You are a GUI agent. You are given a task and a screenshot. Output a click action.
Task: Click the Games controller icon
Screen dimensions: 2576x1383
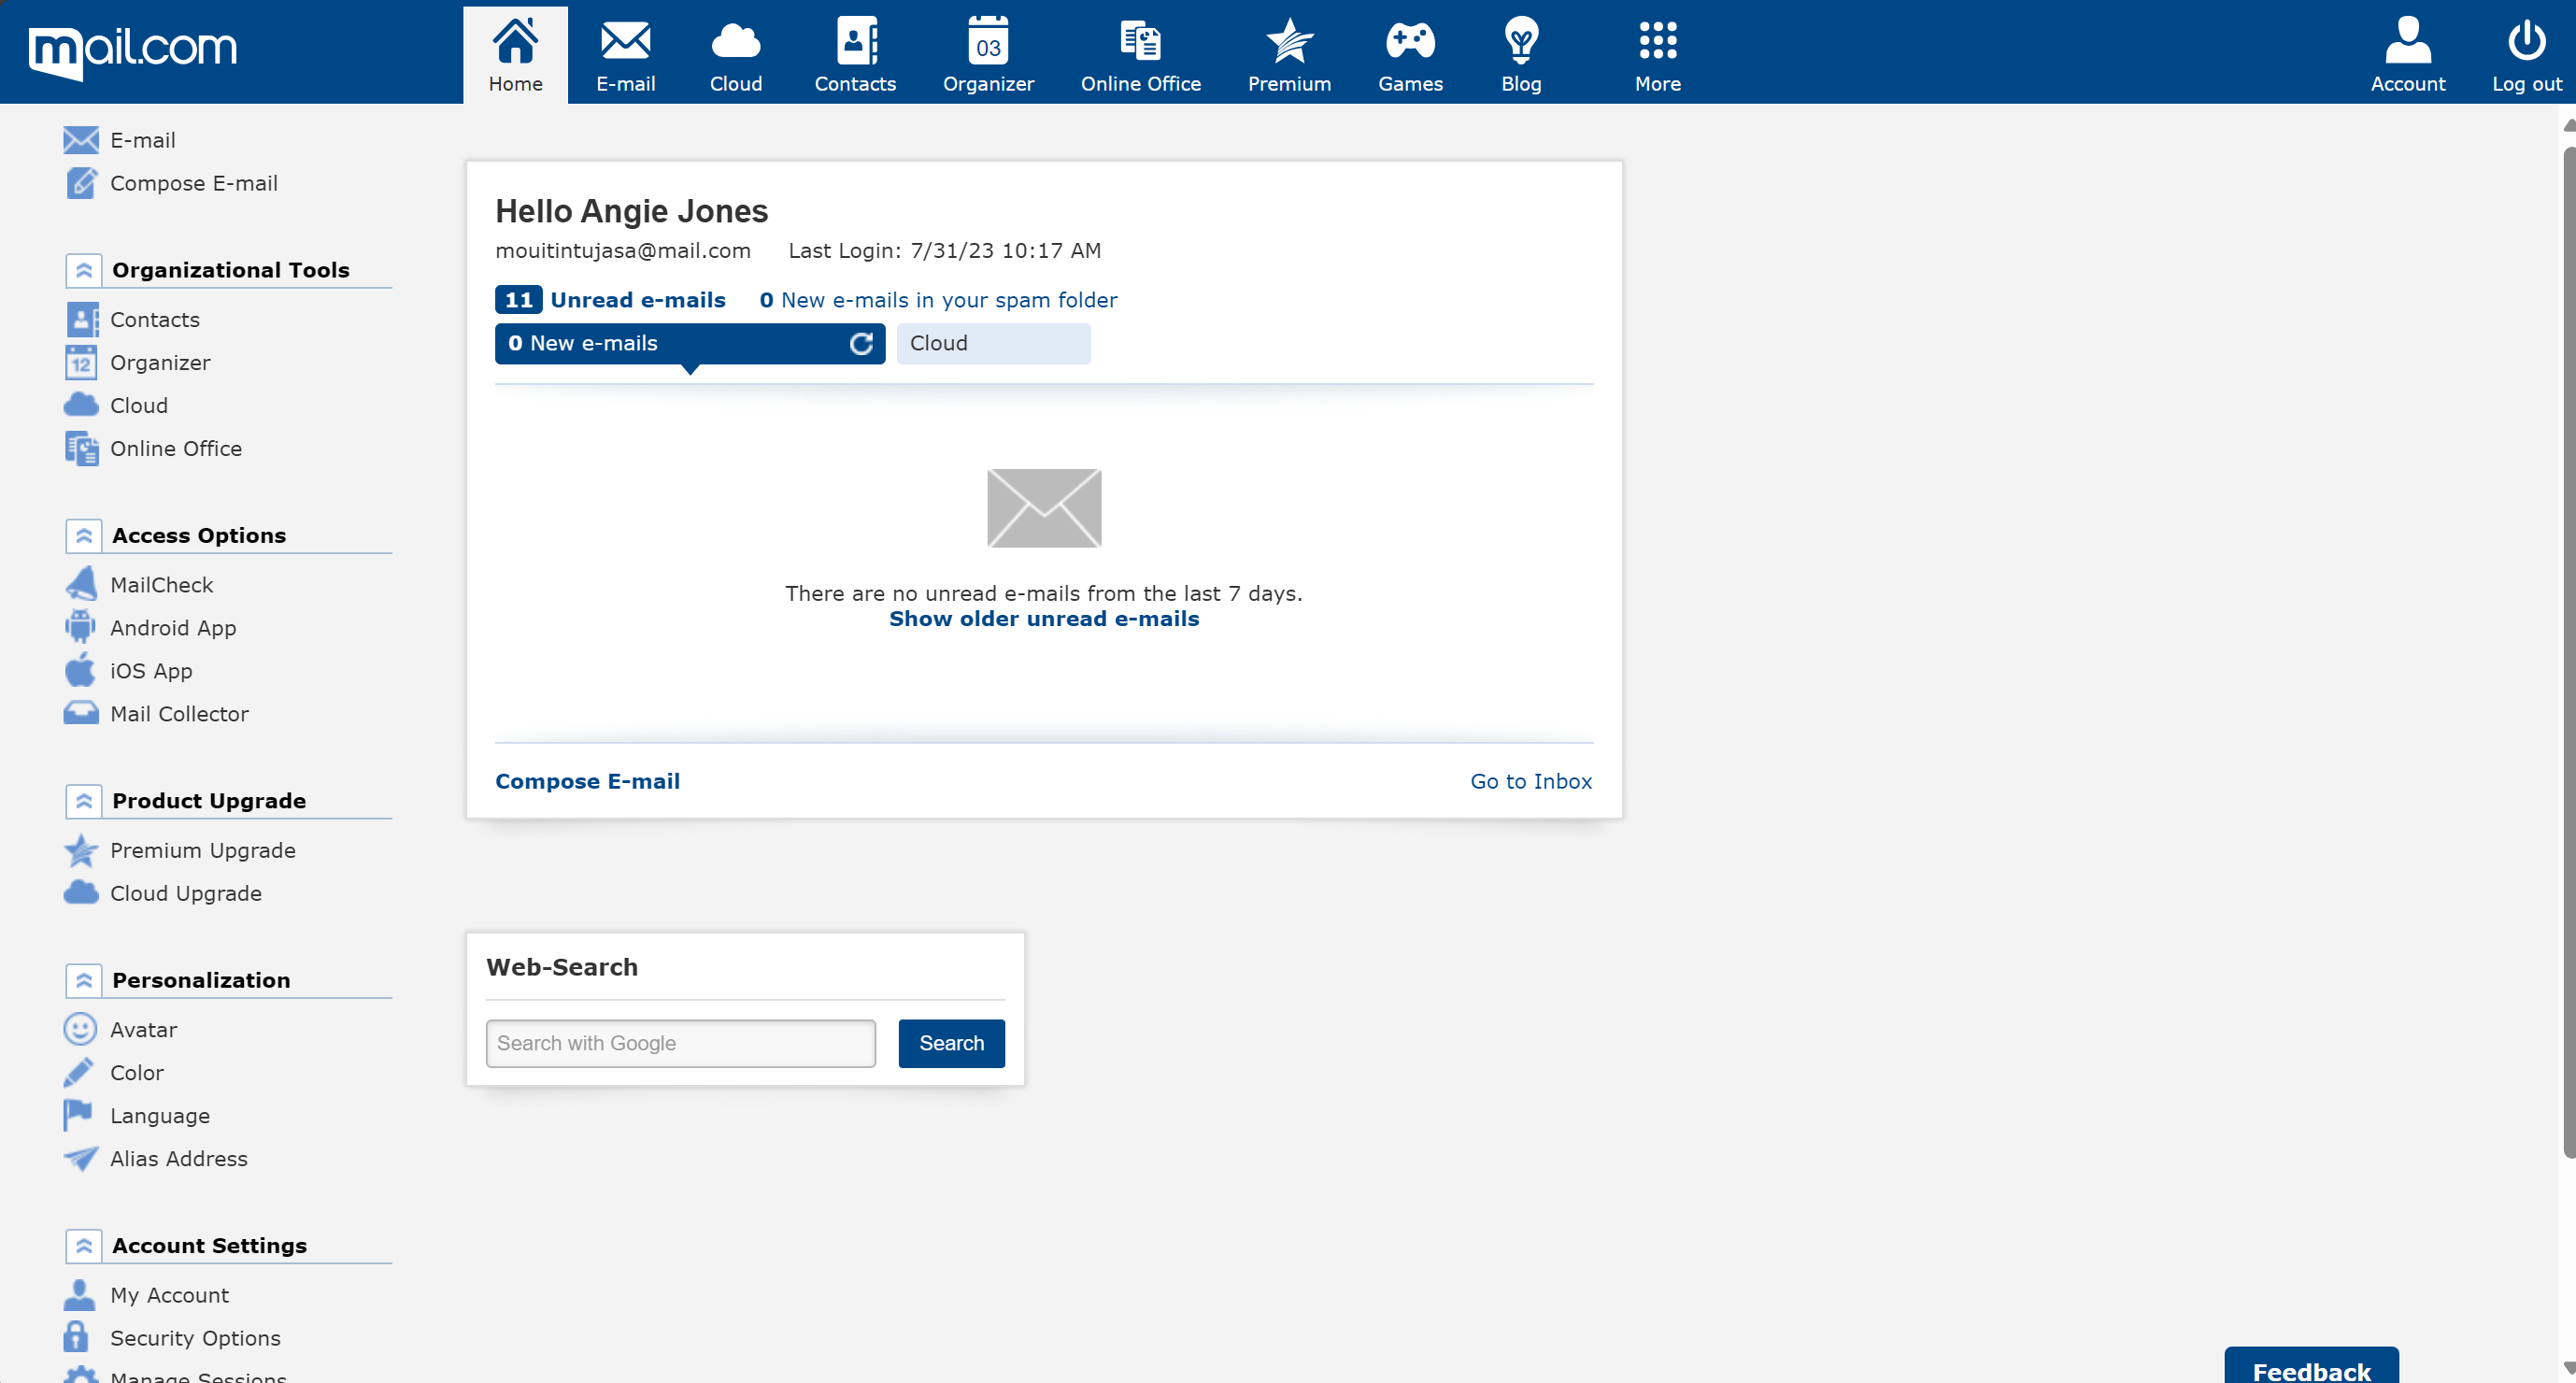click(x=1409, y=42)
